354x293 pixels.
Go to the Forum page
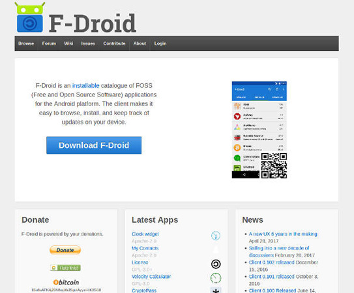point(49,44)
